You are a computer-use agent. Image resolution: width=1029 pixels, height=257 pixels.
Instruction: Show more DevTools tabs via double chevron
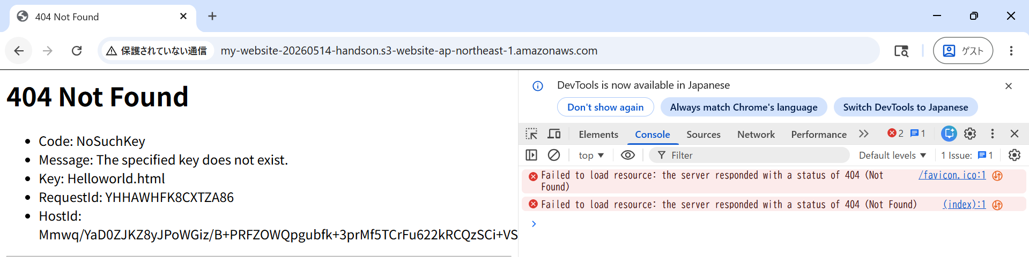[863, 134]
